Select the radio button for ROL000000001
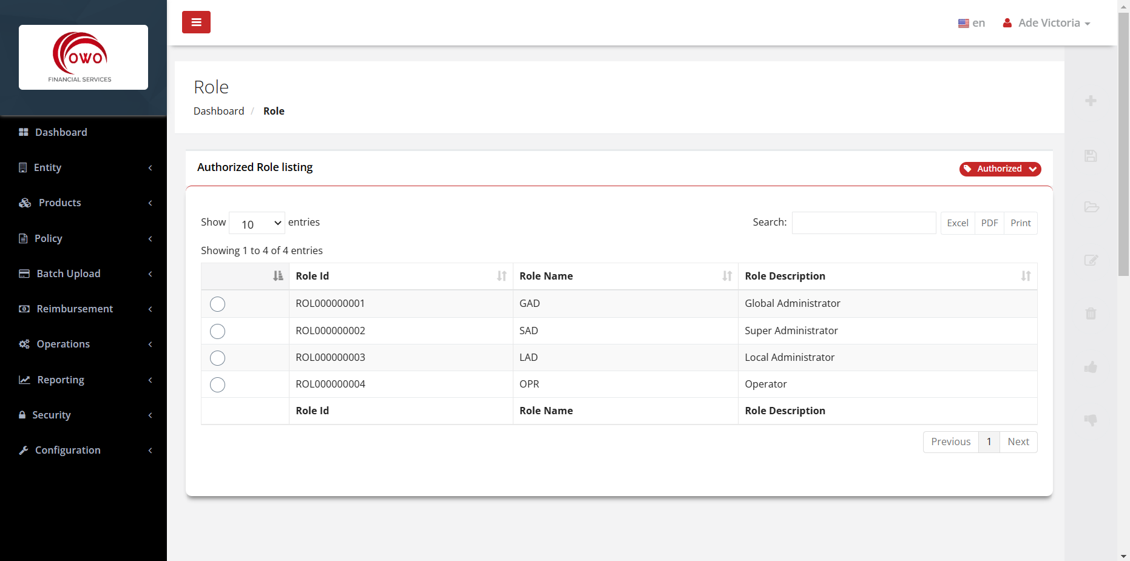 point(217,304)
